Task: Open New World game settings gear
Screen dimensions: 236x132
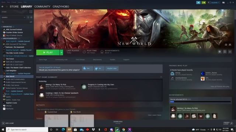Action: [x=220, y=52]
